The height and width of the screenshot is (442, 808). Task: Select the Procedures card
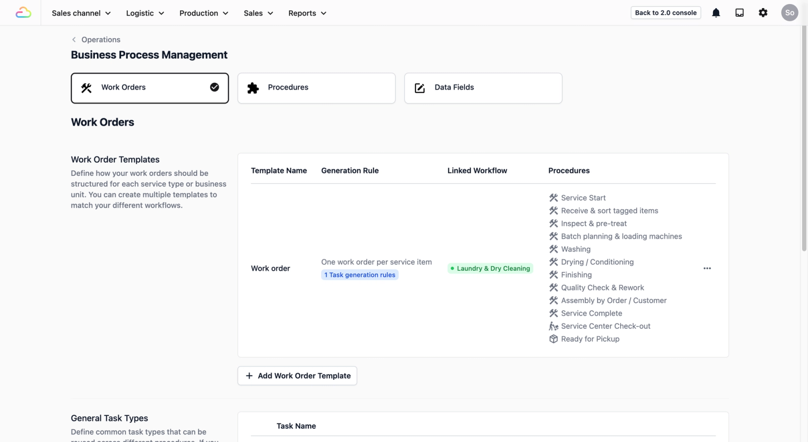316,88
